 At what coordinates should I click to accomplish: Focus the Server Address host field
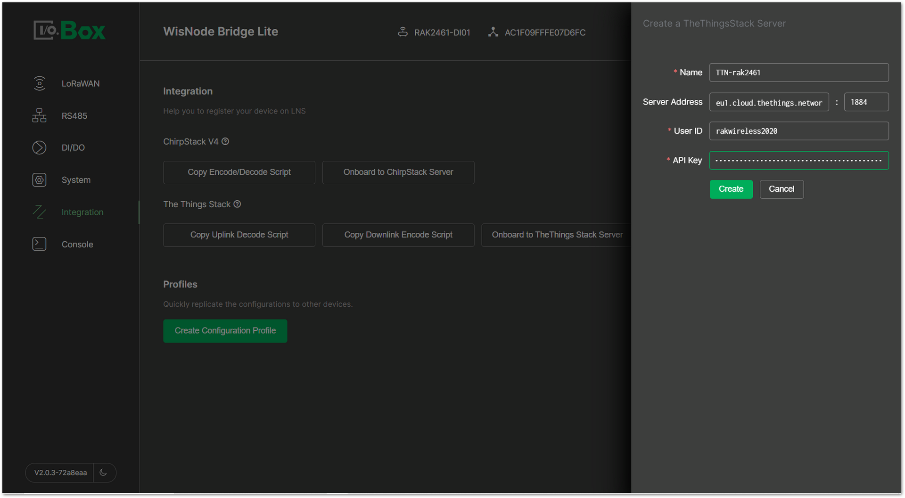click(x=769, y=102)
